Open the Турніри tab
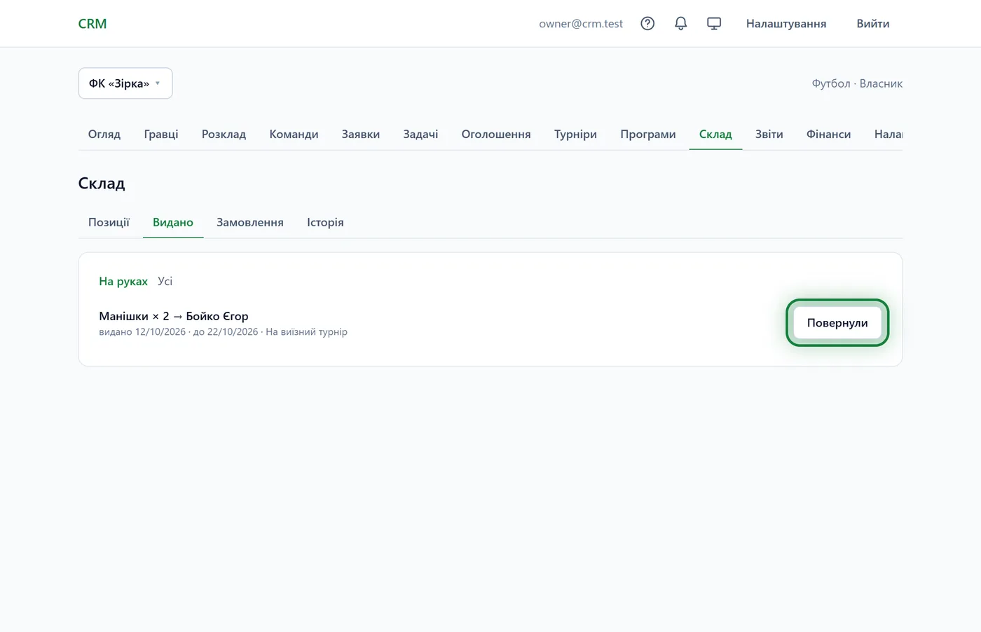 click(575, 134)
